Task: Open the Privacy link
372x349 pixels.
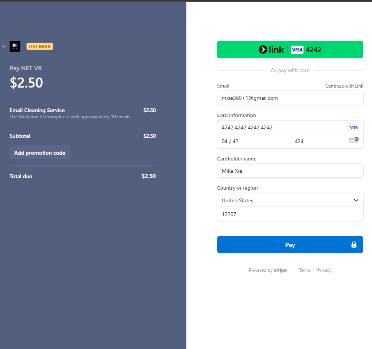Action: (324, 270)
